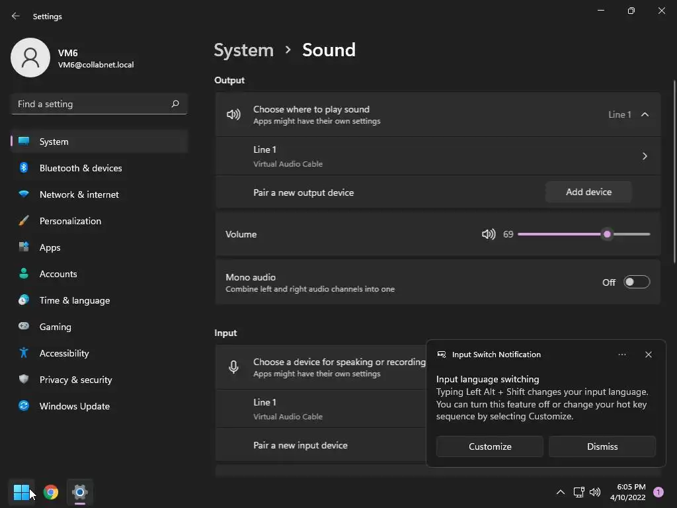Show hidden icons in system tray

(x=560, y=492)
